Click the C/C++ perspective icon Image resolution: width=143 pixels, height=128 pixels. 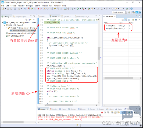click(133, 12)
